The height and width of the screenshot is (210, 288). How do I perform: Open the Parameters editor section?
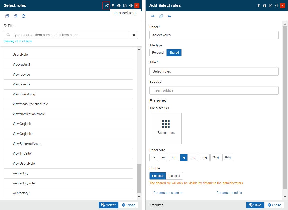pos(229,193)
